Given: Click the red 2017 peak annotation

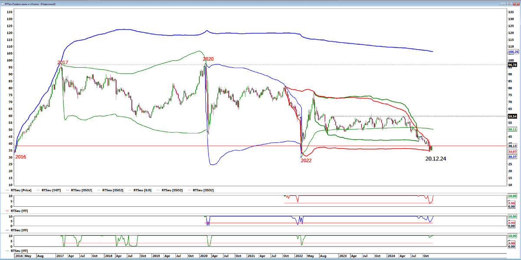Looking at the screenshot, I should point(63,63).
